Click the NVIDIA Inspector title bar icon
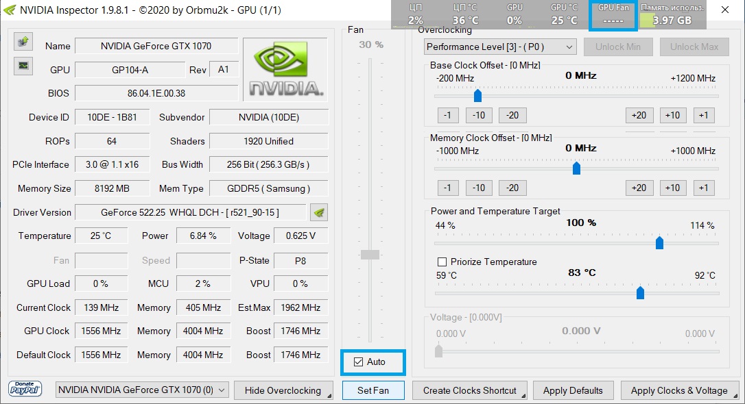Image resolution: width=745 pixels, height=404 pixels. pyautogui.click(x=10, y=10)
